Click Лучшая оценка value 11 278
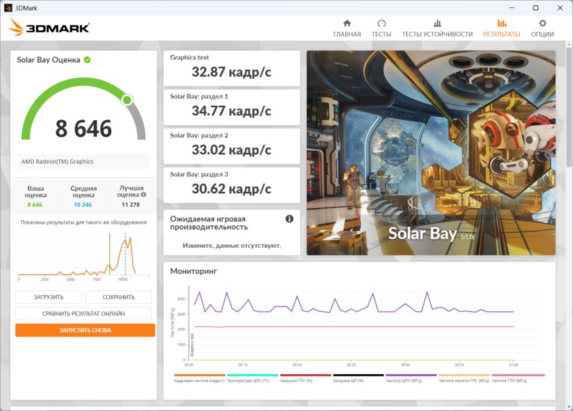Viewport: 573px width, 411px height. pos(130,205)
